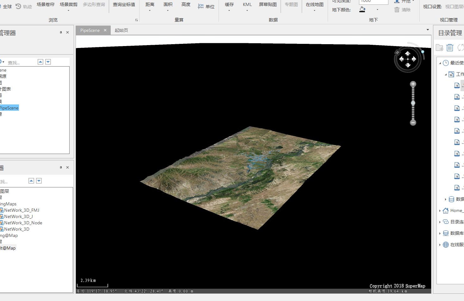The width and height of the screenshot is (464, 301).
Task: Click 查询坐标值 query coordinates button
Action: click(x=124, y=4)
